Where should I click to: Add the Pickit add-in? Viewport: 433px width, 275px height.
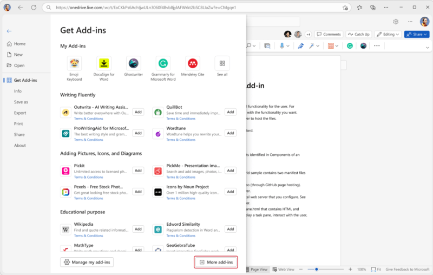click(x=139, y=171)
